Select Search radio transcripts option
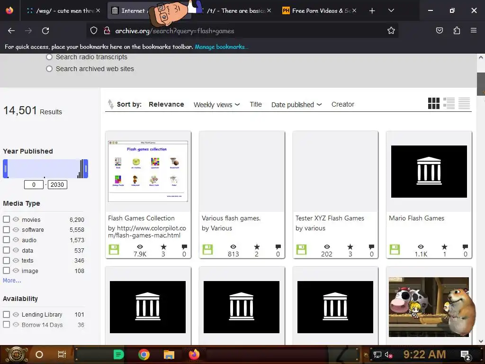The image size is (485, 364). pos(49,57)
